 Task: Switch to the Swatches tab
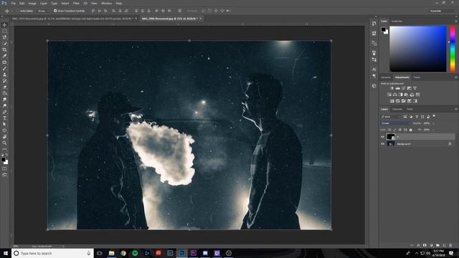click(397, 21)
